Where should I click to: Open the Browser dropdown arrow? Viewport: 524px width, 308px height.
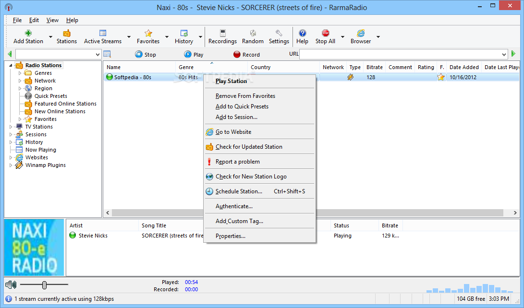click(378, 37)
